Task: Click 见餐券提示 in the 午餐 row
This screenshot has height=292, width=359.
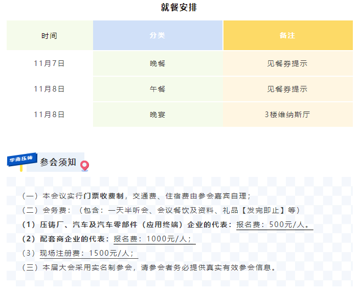Action: coord(287,89)
